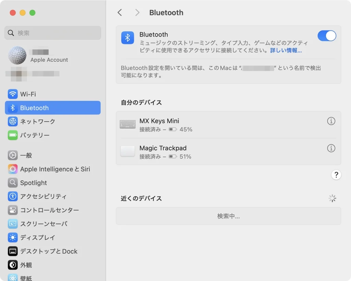Open info for MX Keys Mini

tap(331, 121)
